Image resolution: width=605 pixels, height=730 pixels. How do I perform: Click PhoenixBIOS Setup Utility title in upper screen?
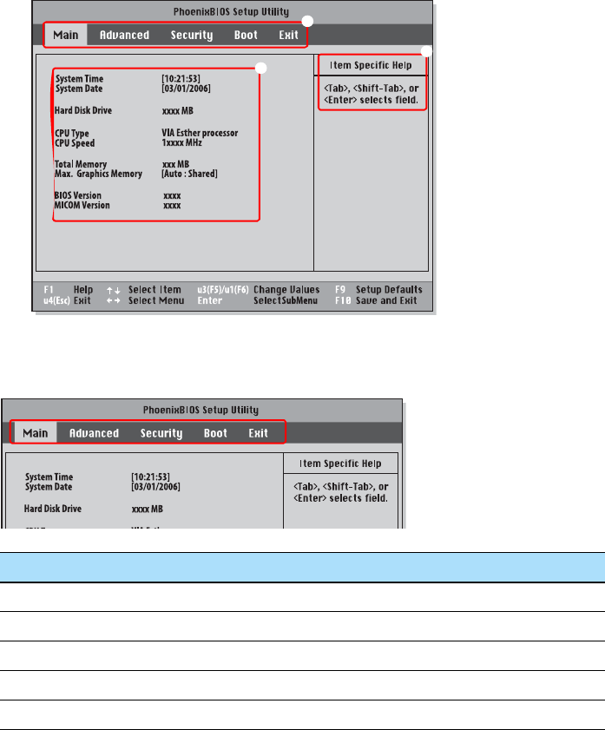231,11
